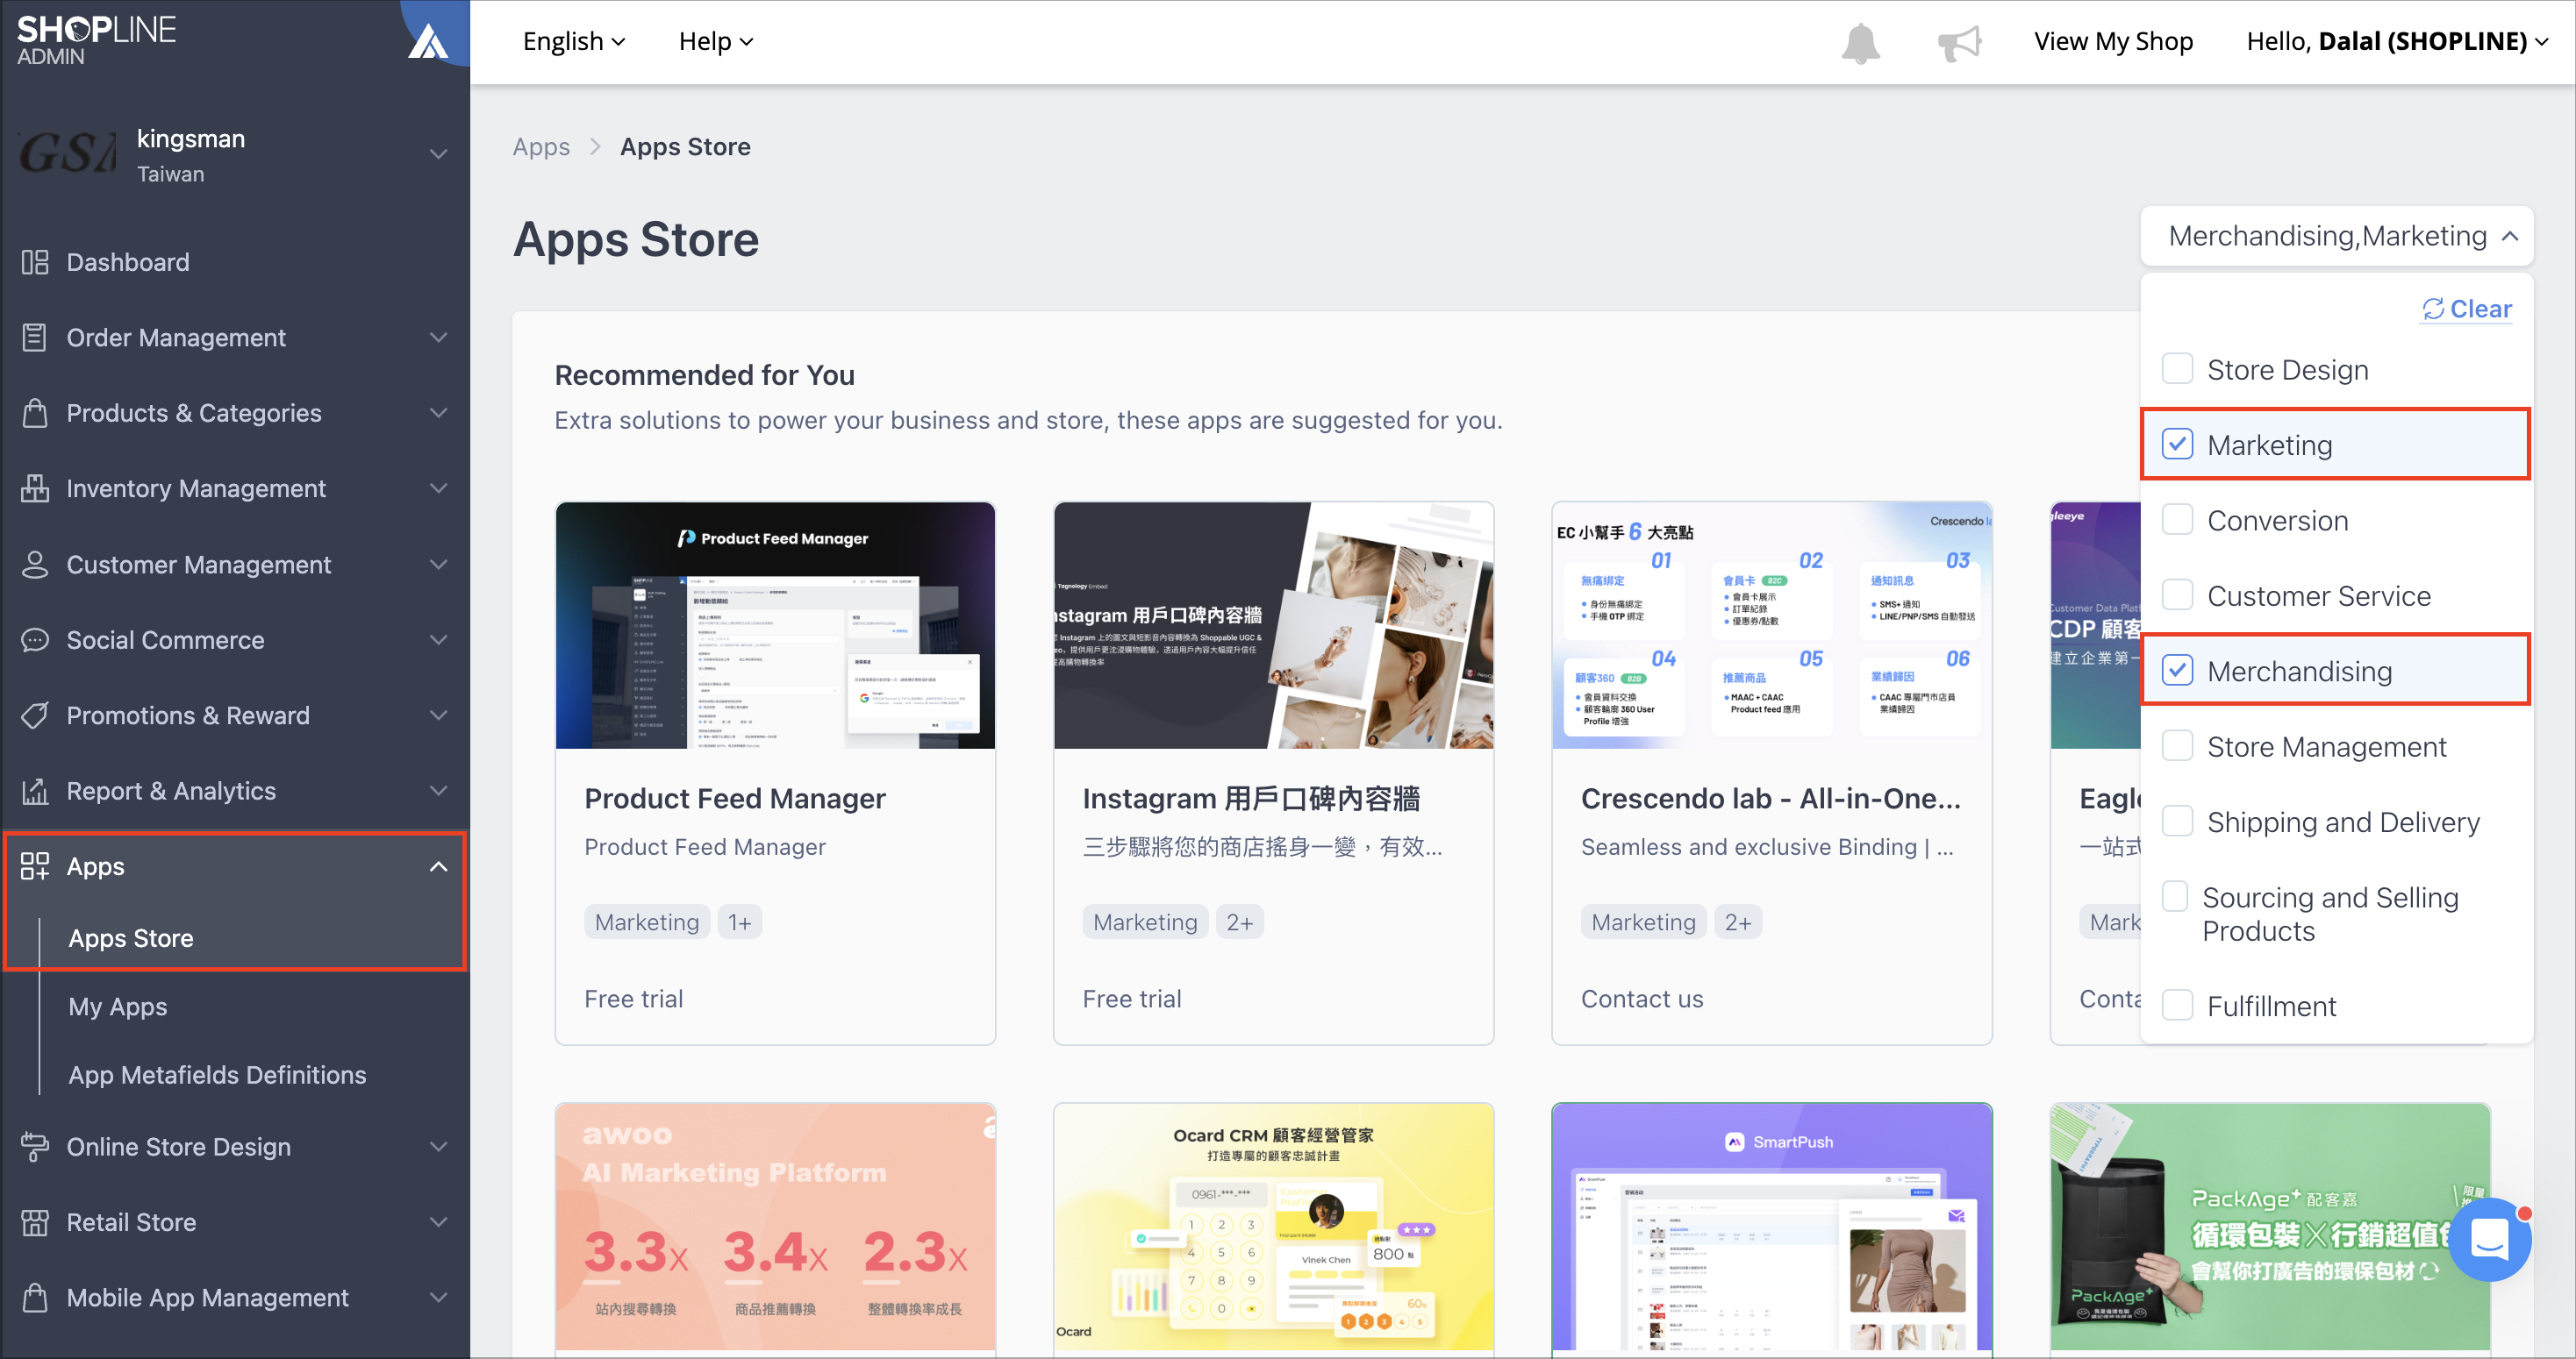Click the Social Commerce chat bubble icon
The image size is (2576, 1359).
[x=35, y=639]
